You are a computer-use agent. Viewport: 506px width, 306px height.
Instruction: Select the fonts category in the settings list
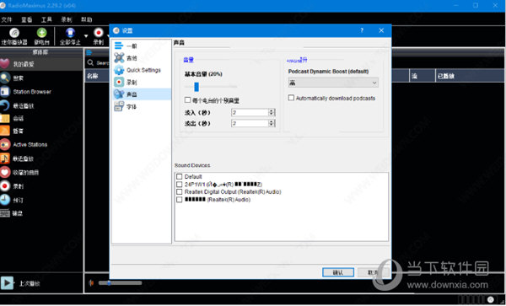pyautogui.click(x=142, y=106)
